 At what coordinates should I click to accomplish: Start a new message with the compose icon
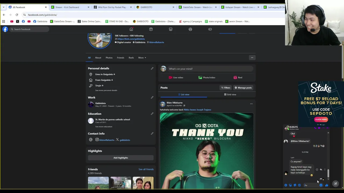point(335,184)
